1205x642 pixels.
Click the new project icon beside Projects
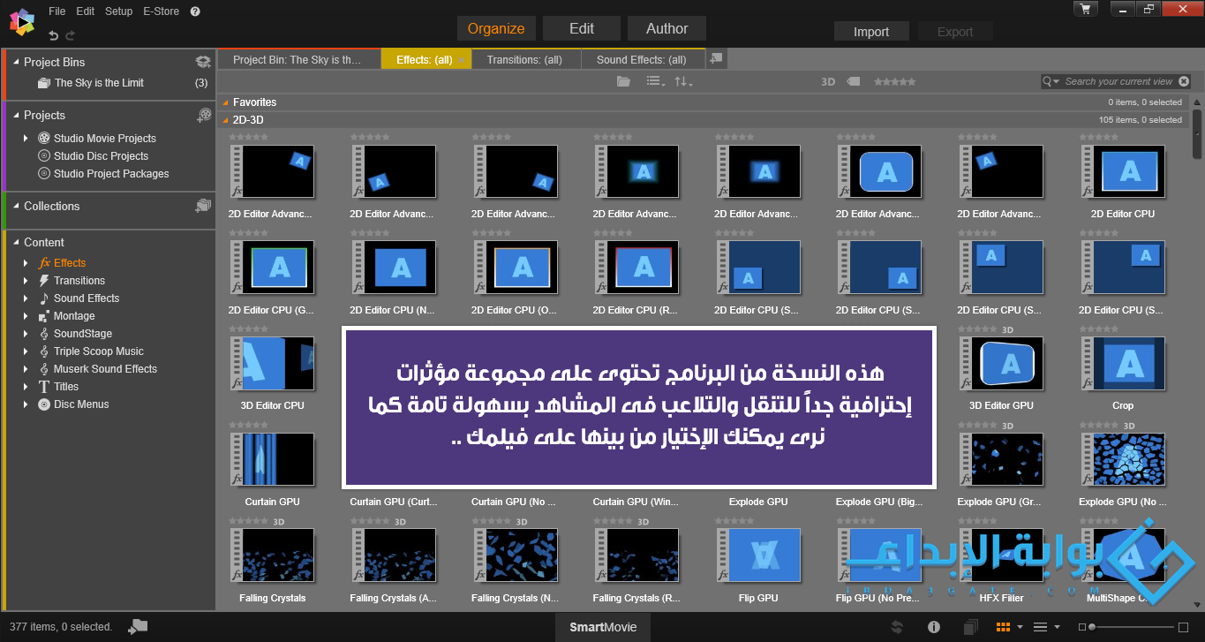204,115
